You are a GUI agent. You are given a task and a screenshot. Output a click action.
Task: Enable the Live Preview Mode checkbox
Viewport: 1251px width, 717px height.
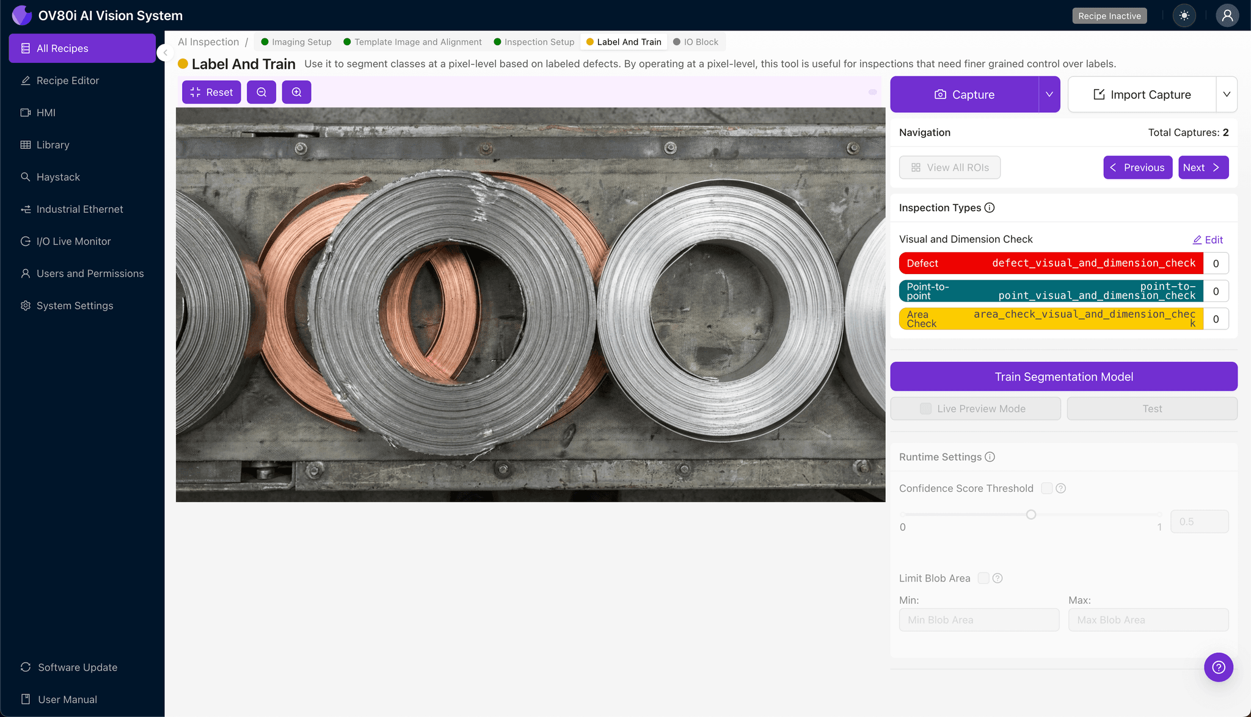926,409
